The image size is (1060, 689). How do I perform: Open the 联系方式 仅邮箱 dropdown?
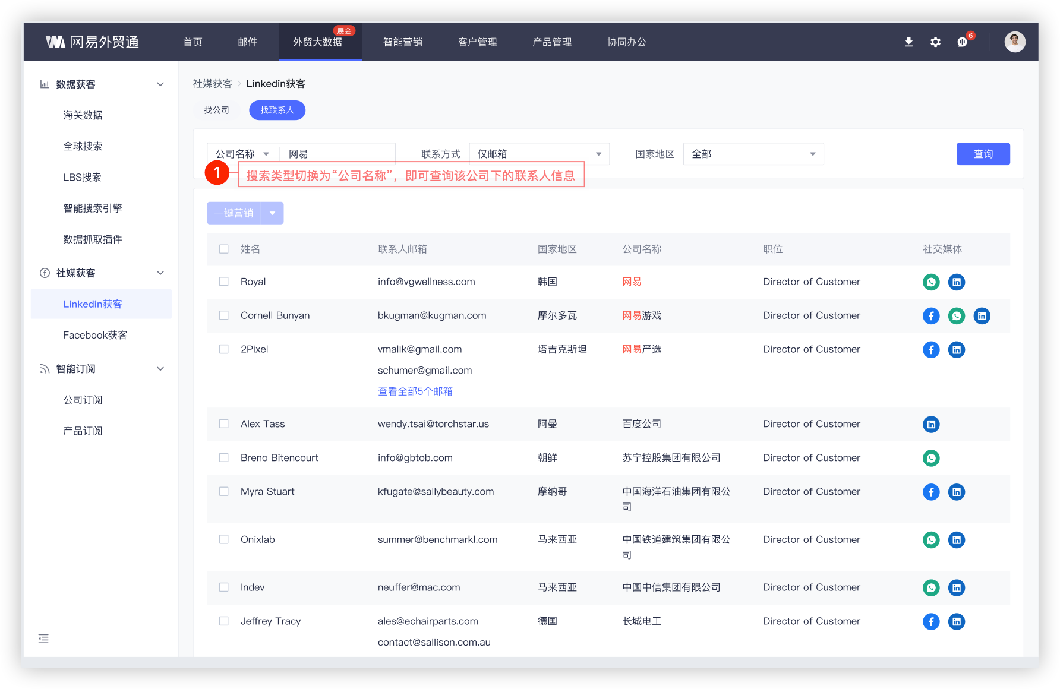click(540, 154)
